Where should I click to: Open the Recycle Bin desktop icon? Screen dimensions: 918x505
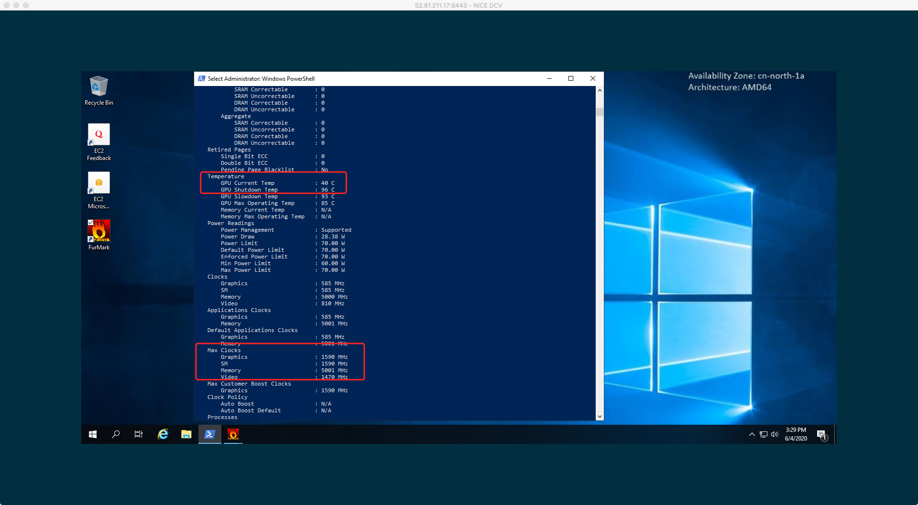click(98, 87)
